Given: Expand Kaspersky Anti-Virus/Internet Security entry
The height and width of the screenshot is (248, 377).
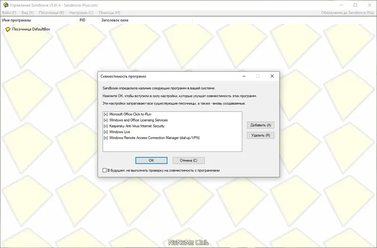Looking at the screenshot, I should coord(106,126).
